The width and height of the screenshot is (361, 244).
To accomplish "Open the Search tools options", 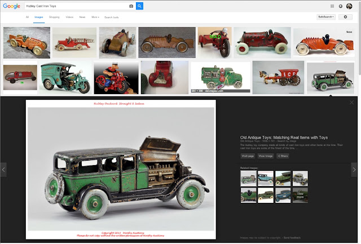I will click(112, 17).
